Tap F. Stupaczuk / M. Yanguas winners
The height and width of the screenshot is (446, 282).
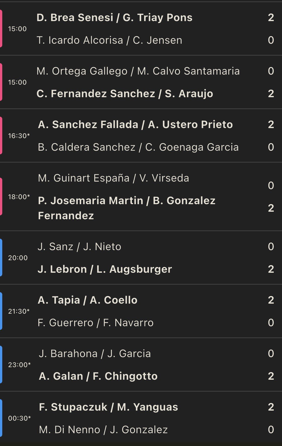click(108, 407)
